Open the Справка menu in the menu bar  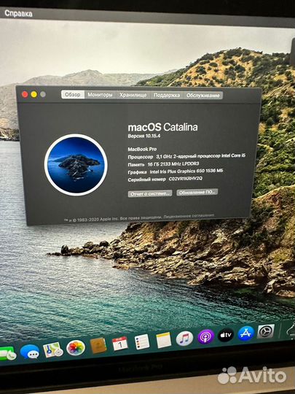[x=18, y=13]
